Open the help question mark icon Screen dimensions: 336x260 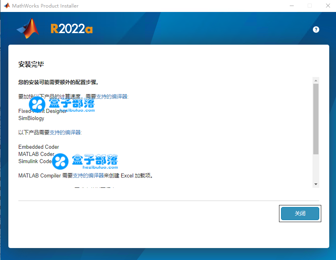[x=316, y=30]
